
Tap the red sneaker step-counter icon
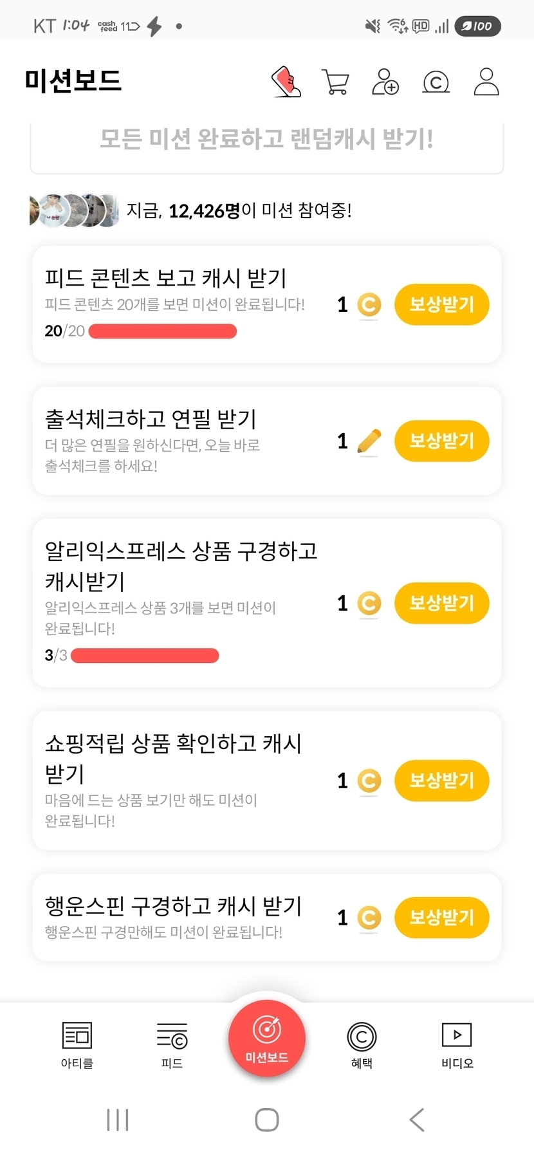pos(286,82)
